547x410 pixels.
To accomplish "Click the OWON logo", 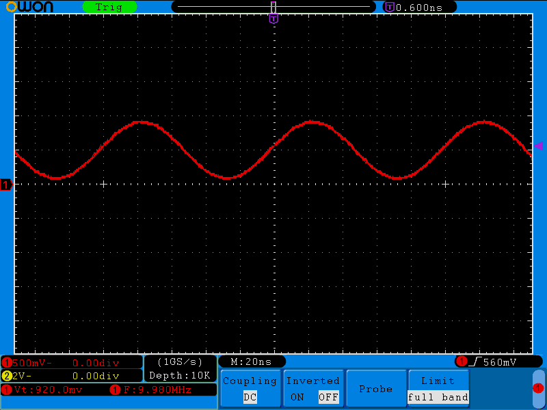I will coord(29,7).
